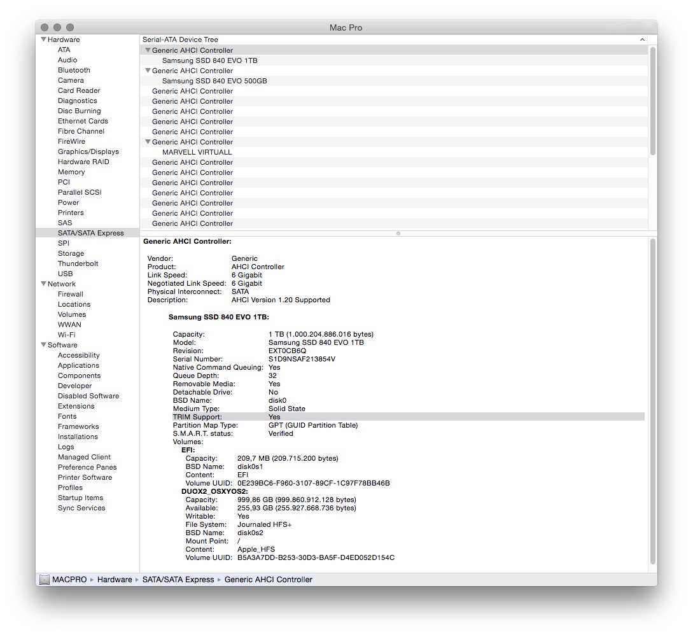Collapse the Software section in sidebar
Screen dimensions: 693x637
43,345
